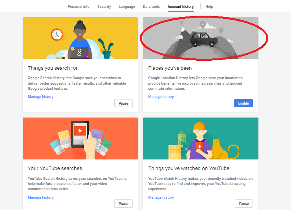Manage history under Places you've been
Screen dimensions: 291x210
[x=161, y=97]
